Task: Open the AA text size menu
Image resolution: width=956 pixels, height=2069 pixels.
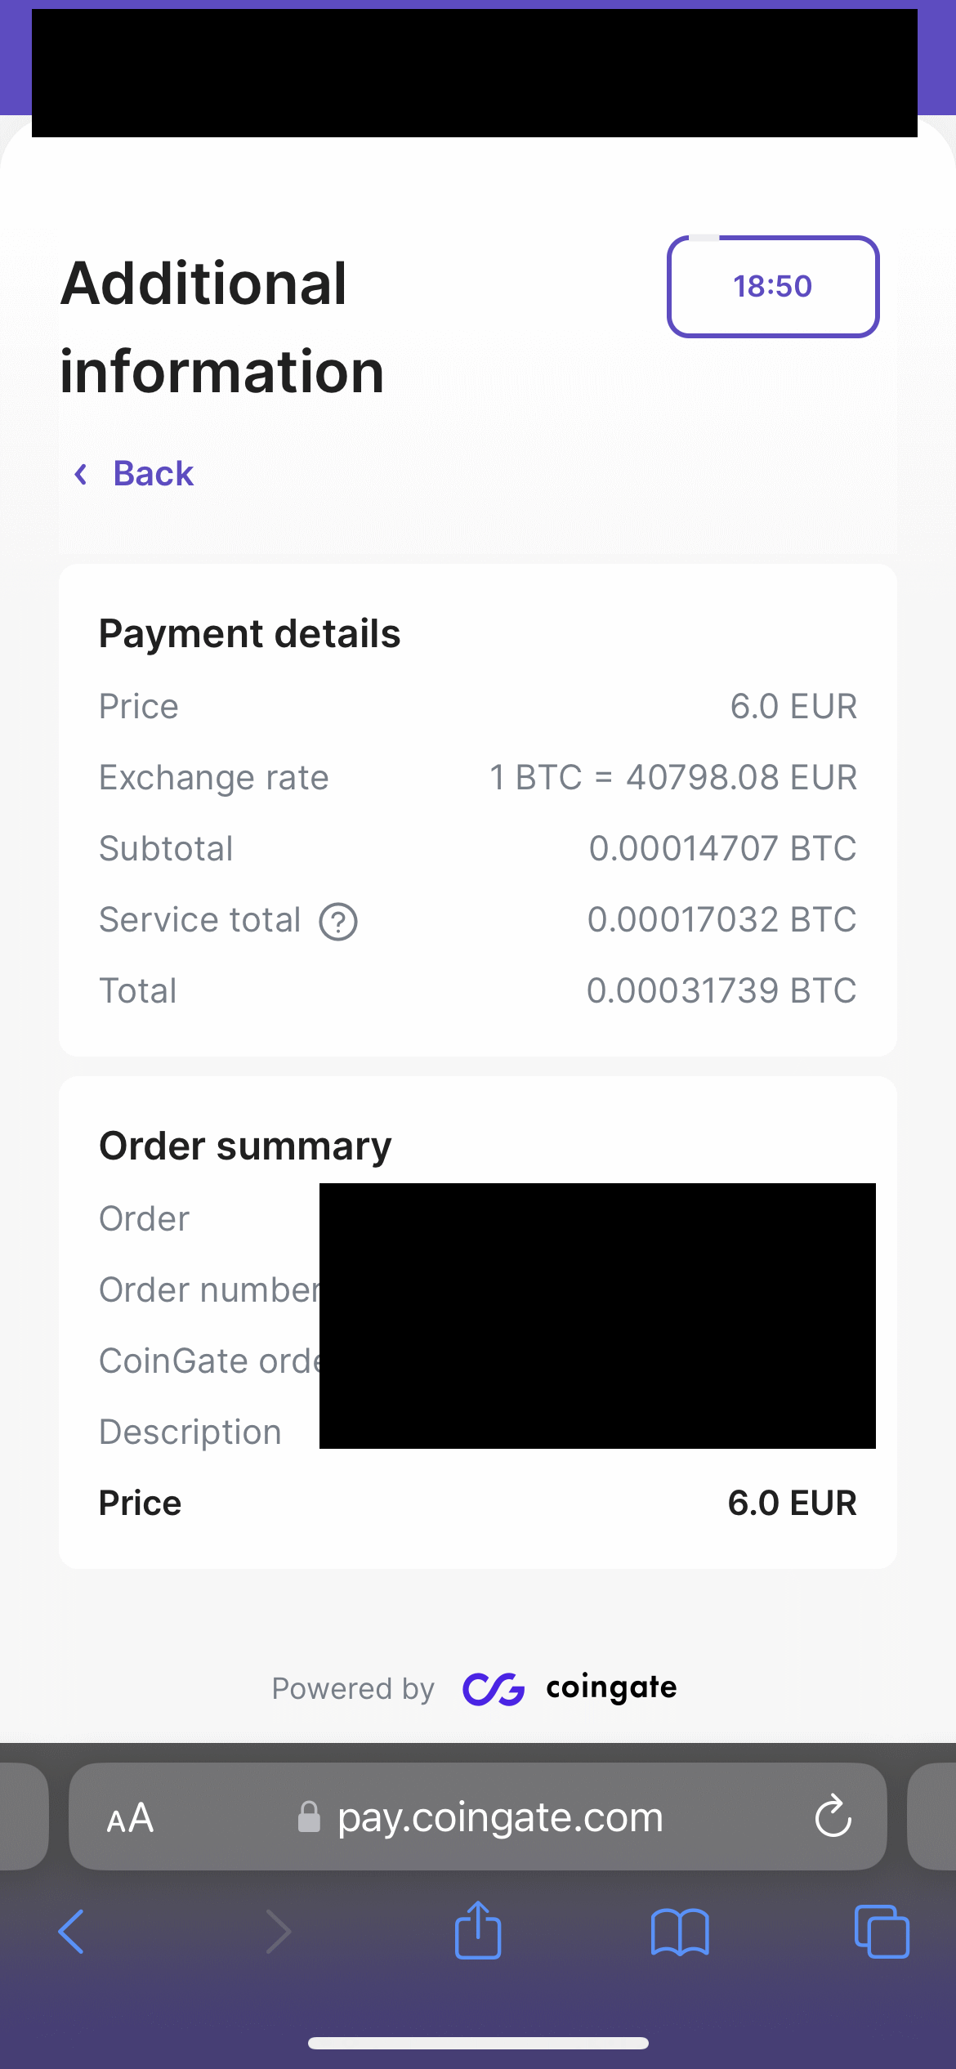Action: tap(130, 1818)
